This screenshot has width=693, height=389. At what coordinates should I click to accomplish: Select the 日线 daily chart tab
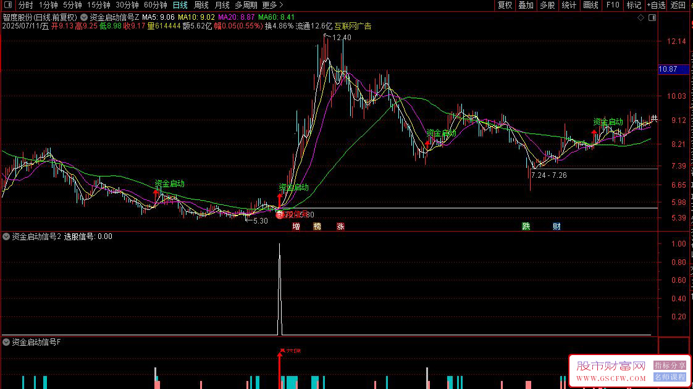(180, 6)
